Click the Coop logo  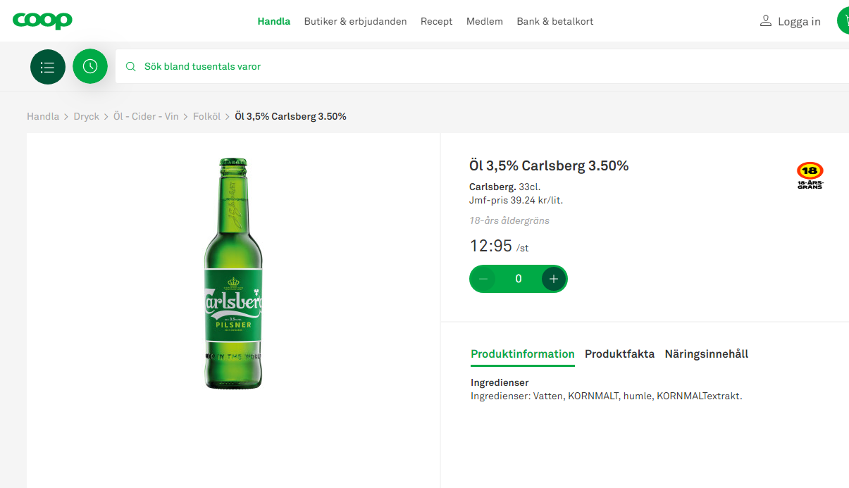[x=42, y=21]
